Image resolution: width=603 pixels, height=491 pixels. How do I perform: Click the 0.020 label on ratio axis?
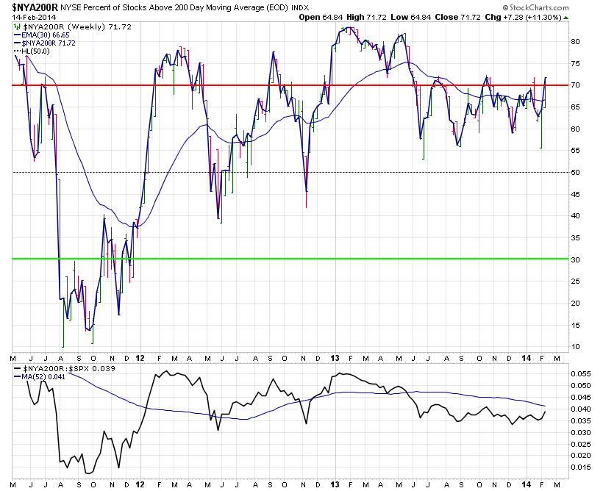click(x=581, y=456)
